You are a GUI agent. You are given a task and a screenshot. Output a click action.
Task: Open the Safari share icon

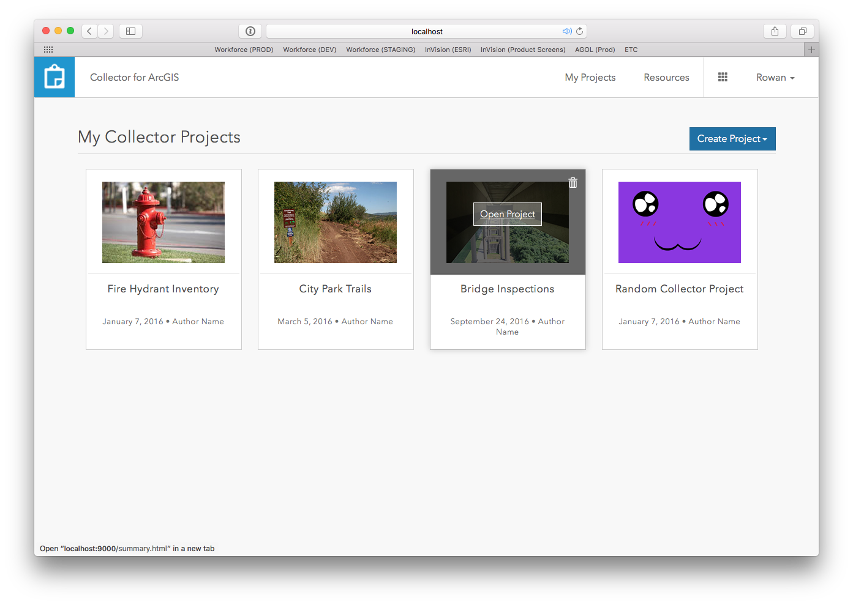(x=775, y=31)
